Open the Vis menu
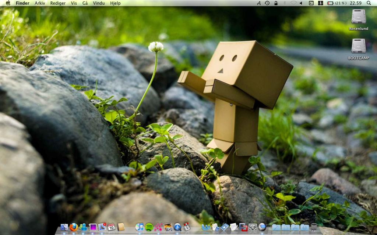The width and height of the screenshot is (377, 235). pos(74,3)
